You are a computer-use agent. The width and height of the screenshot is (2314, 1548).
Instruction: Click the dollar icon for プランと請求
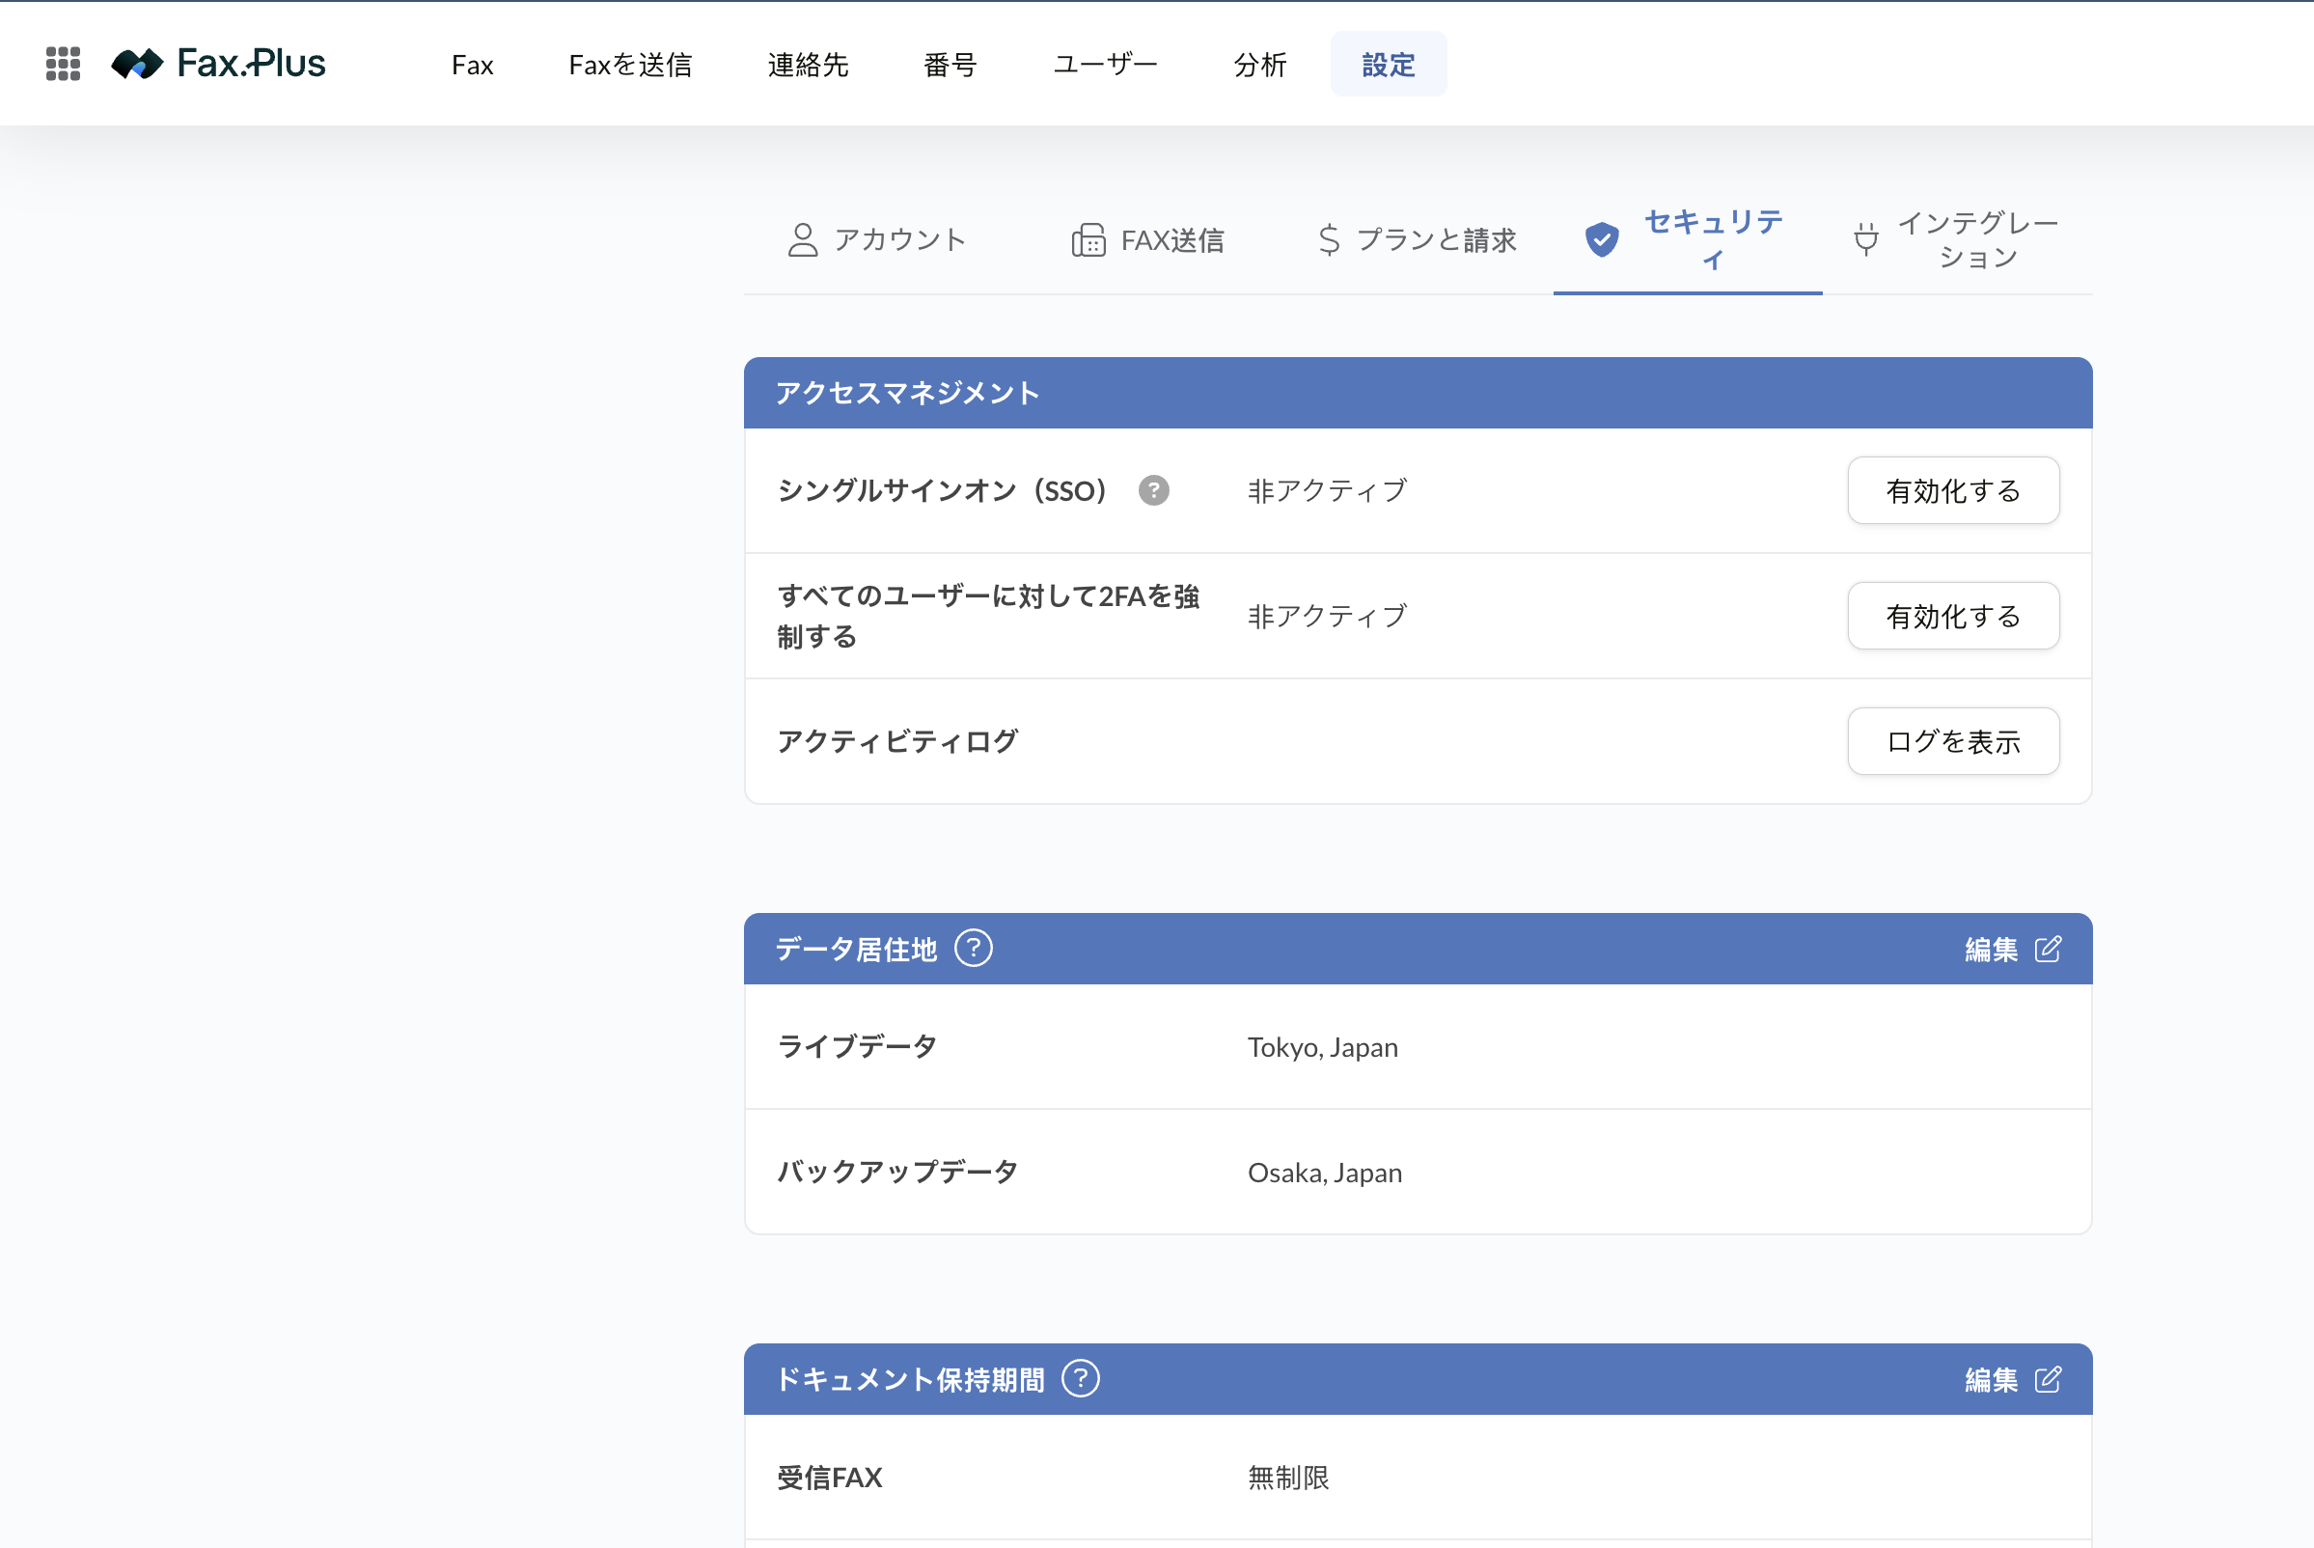pyautogui.click(x=1329, y=240)
